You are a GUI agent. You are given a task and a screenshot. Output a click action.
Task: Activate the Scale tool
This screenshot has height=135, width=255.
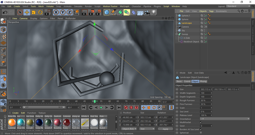coord(34,12)
